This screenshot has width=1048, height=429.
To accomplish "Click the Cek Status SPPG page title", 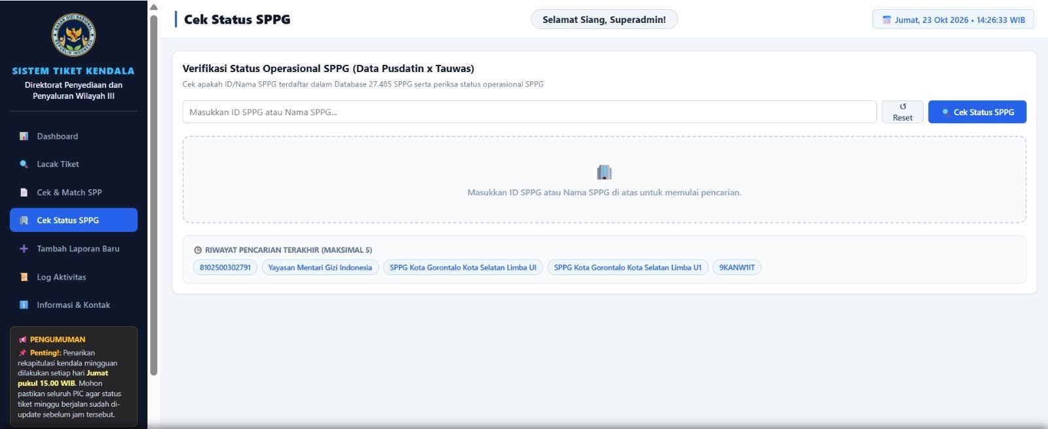I will pos(237,20).
